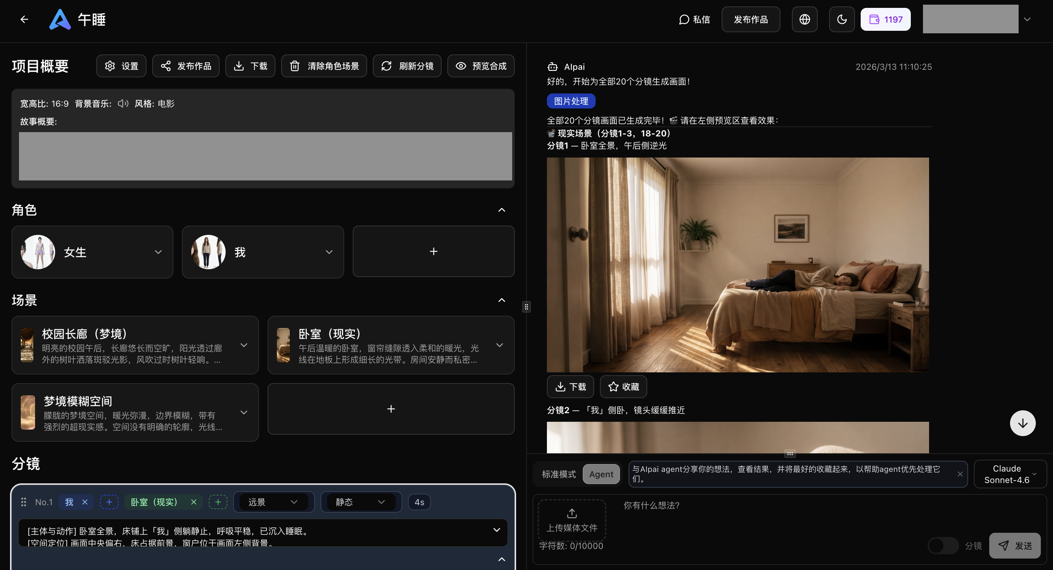Favorite the image with 收藏
1053x570 pixels.
pos(623,387)
